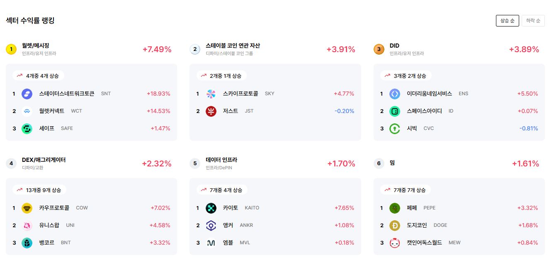
Task: Open the DEX/애그리게이터 sector heading
Action: (44, 160)
